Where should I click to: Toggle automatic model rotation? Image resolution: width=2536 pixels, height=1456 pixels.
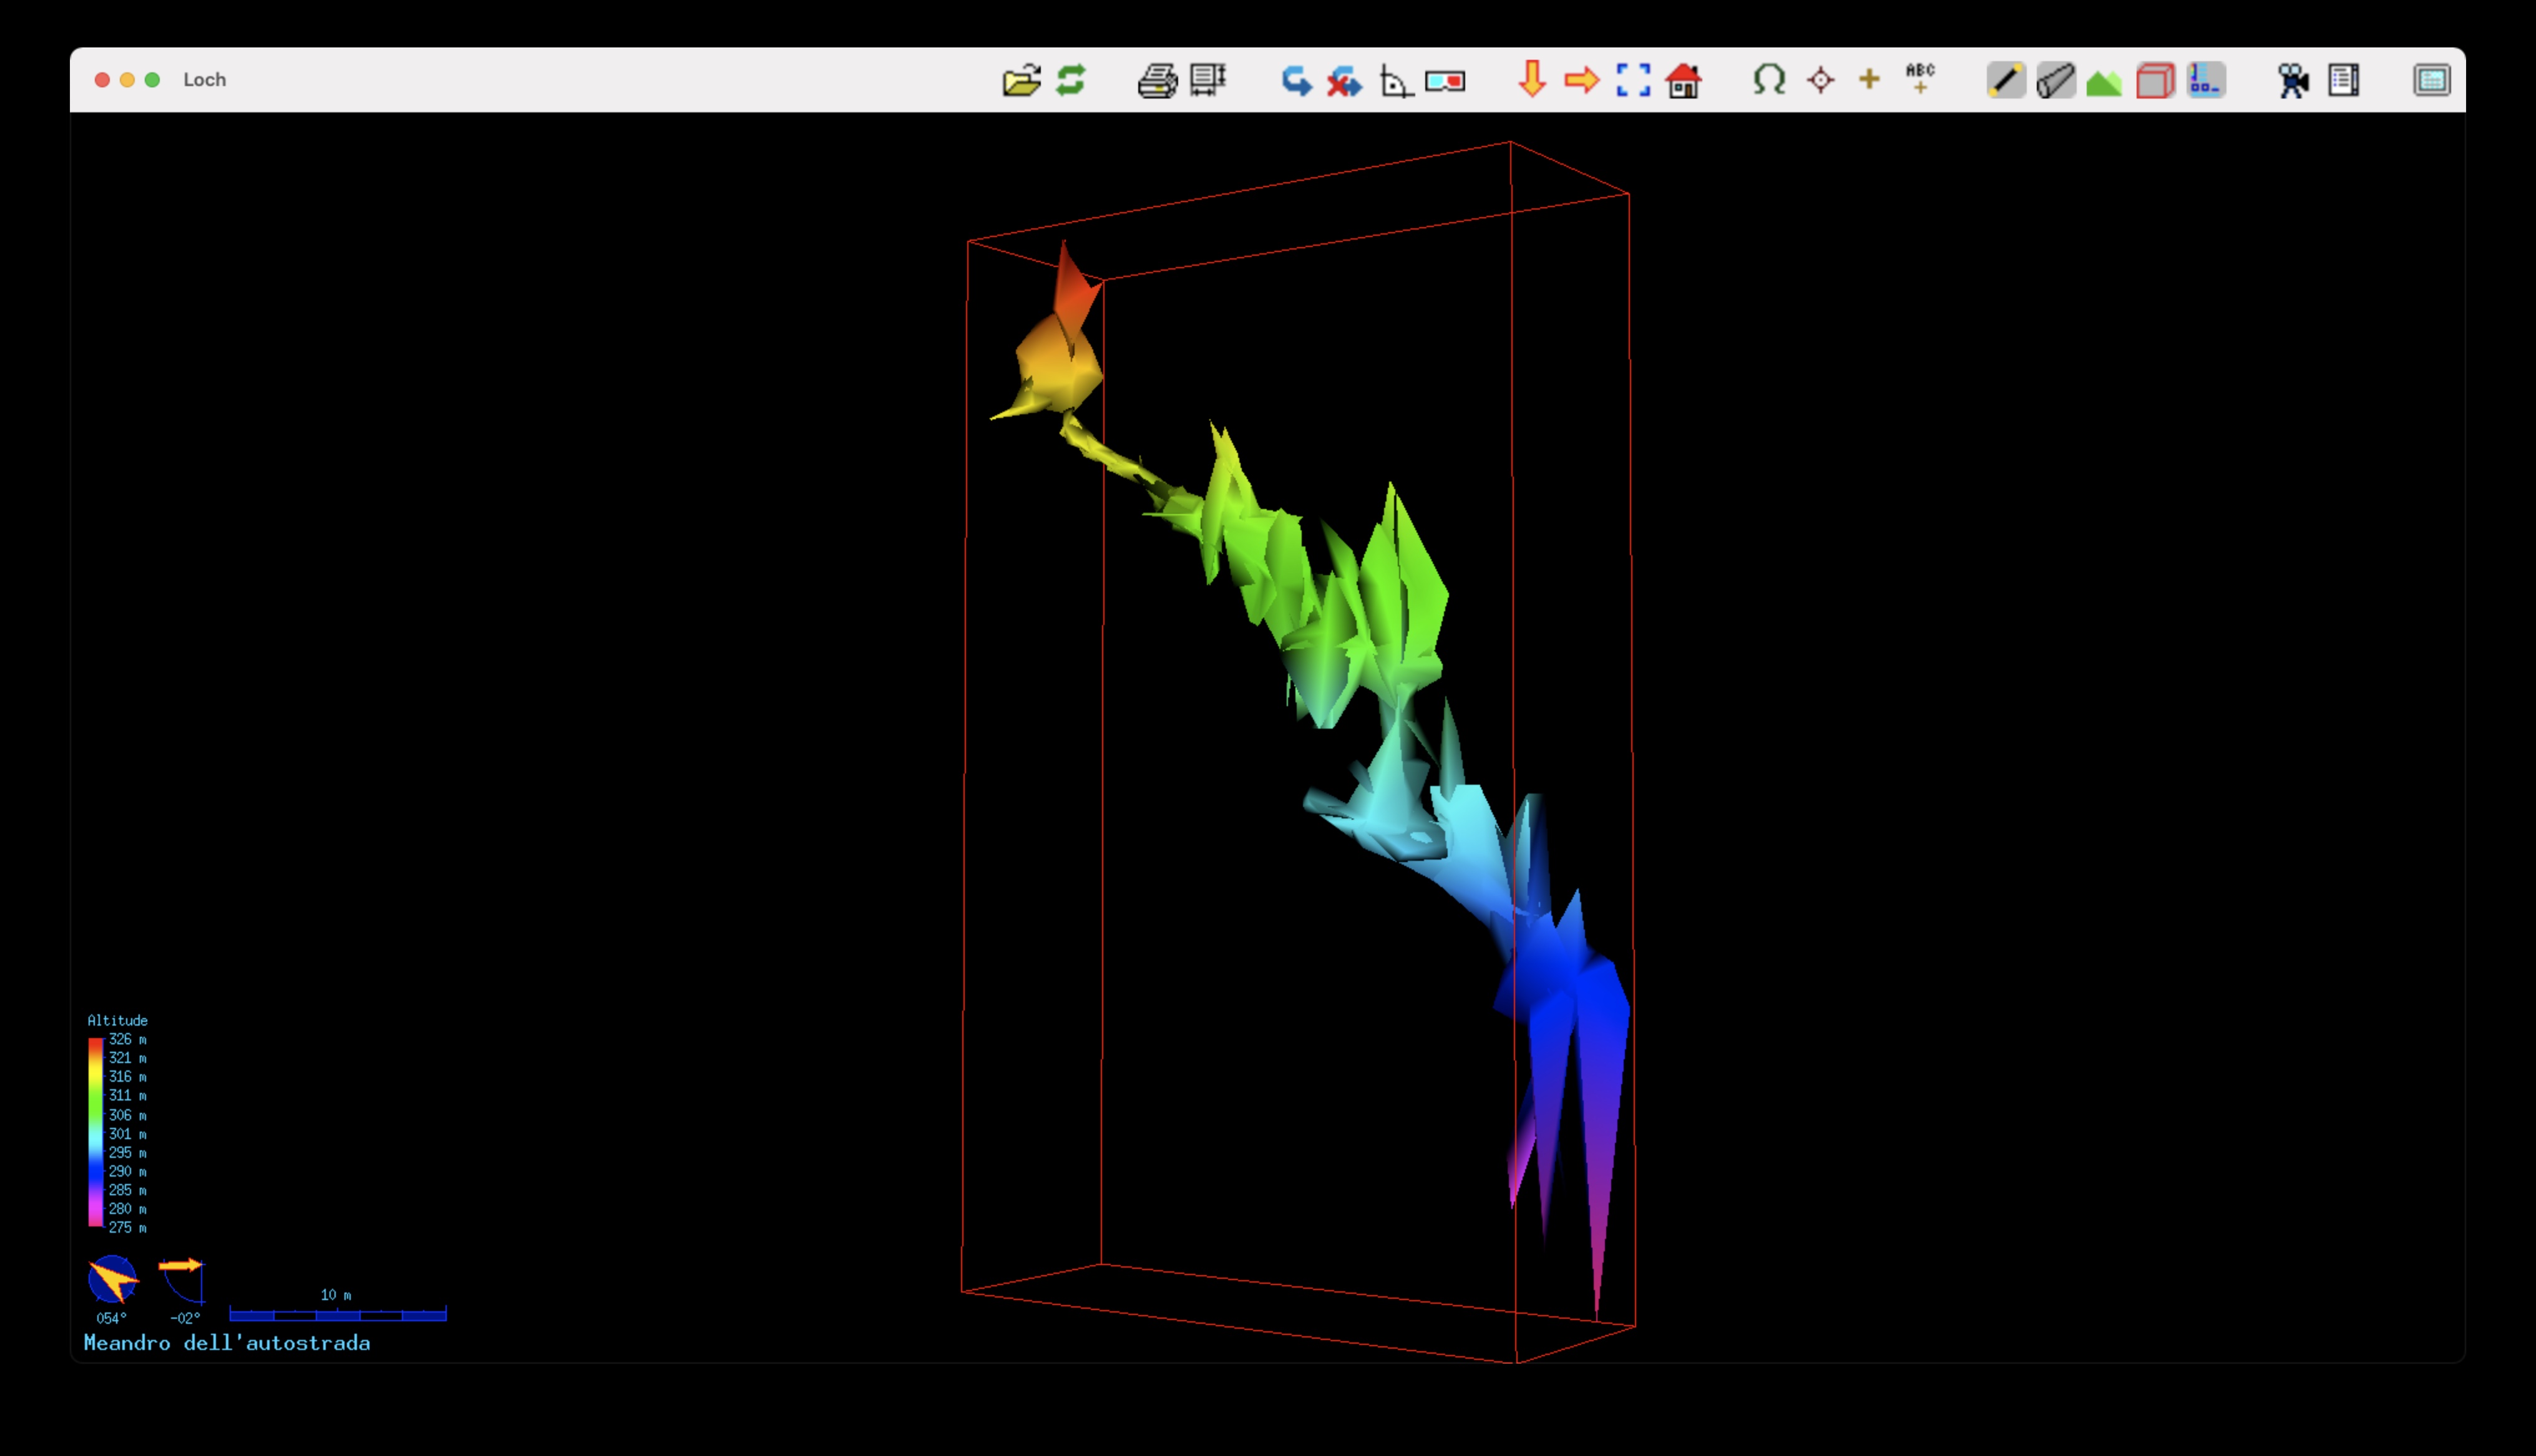(x=1296, y=80)
